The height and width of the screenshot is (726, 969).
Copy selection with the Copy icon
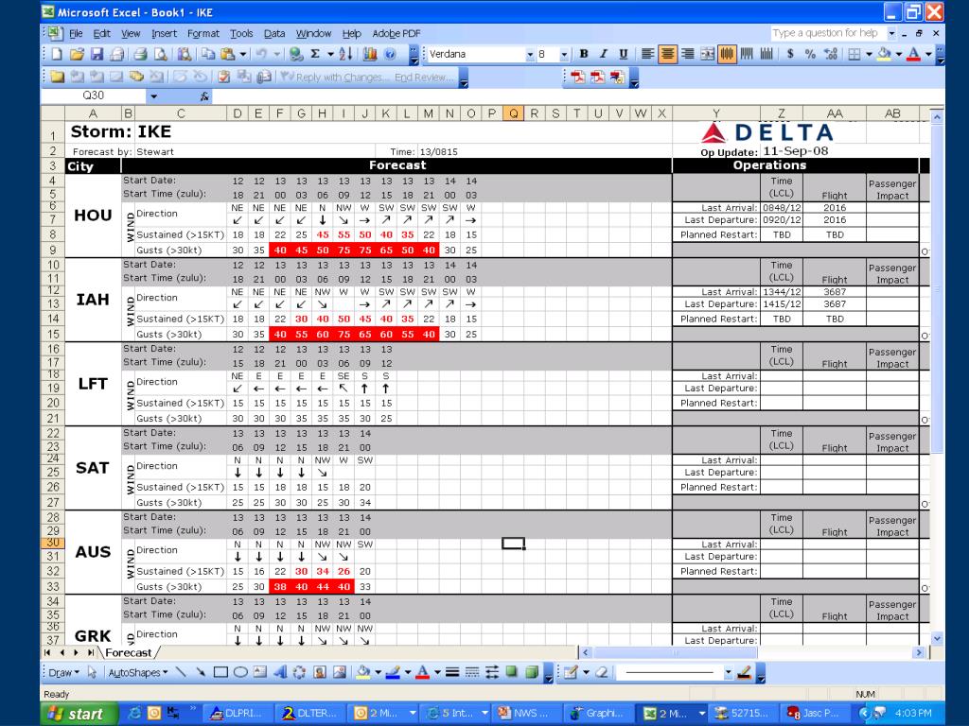click(x=208, y=54)
